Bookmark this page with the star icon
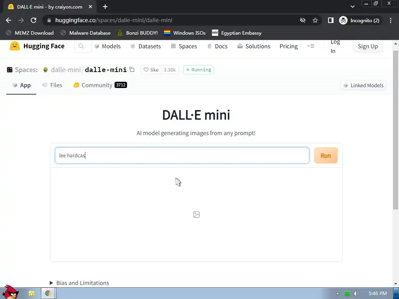The height and width of the screenshot is (299, 399). [315, 20]
